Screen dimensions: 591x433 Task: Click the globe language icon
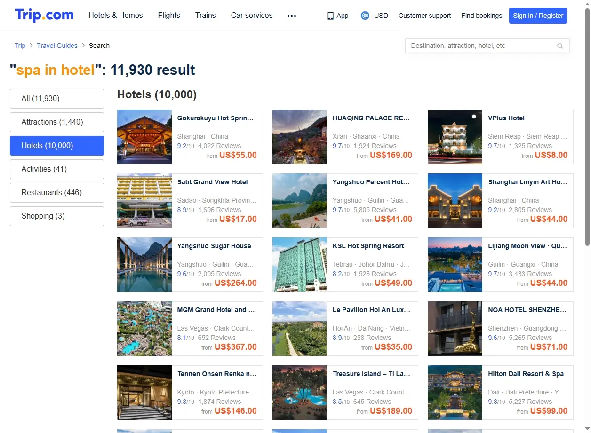(x=365, y=16)
